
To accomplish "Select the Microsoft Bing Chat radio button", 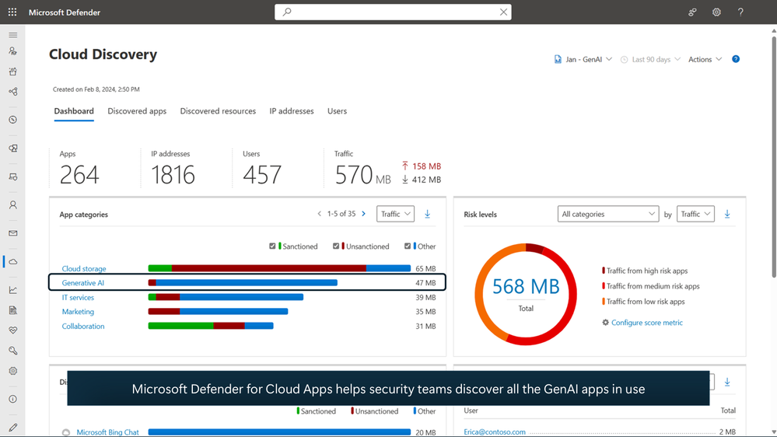I will pyautogui.click(x=66, y=432).
